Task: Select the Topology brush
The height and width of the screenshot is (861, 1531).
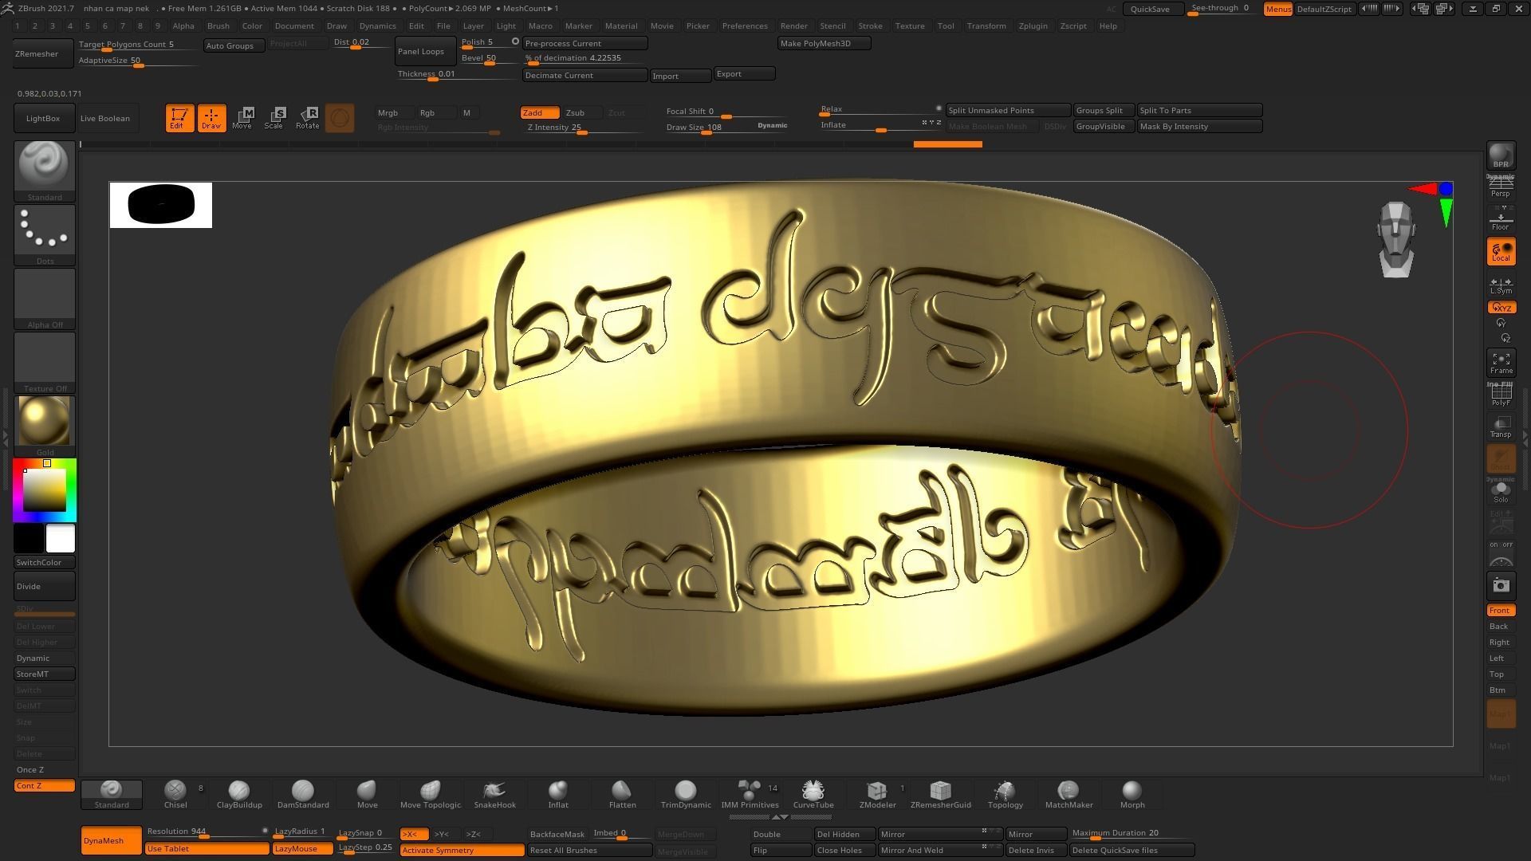Action: click(x=1005, y=794)
